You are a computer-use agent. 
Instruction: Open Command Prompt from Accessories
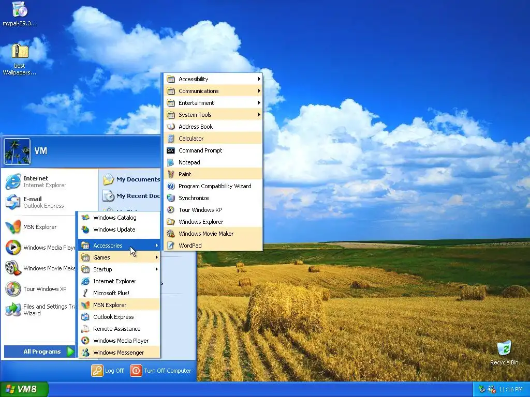[213, 150]
